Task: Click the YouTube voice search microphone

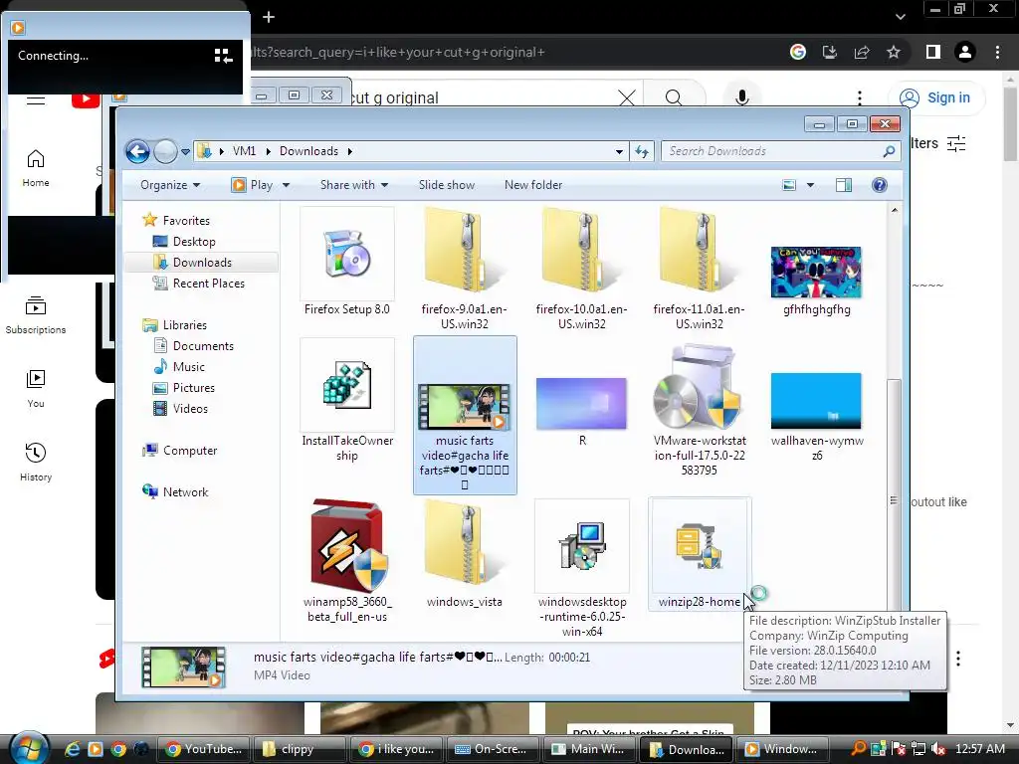Action: (x=741, y=98)
